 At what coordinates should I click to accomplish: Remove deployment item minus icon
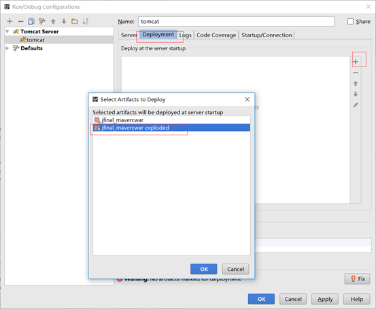[356, 73]
